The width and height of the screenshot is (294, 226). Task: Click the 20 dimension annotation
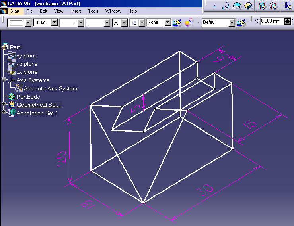point(61,159)
